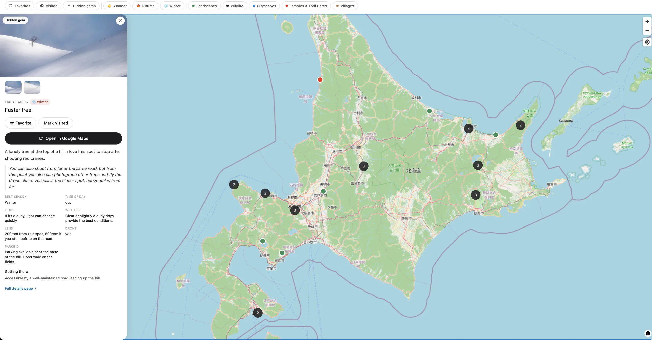
Task: Open the Full details page link
Action: tap(20, 288)
